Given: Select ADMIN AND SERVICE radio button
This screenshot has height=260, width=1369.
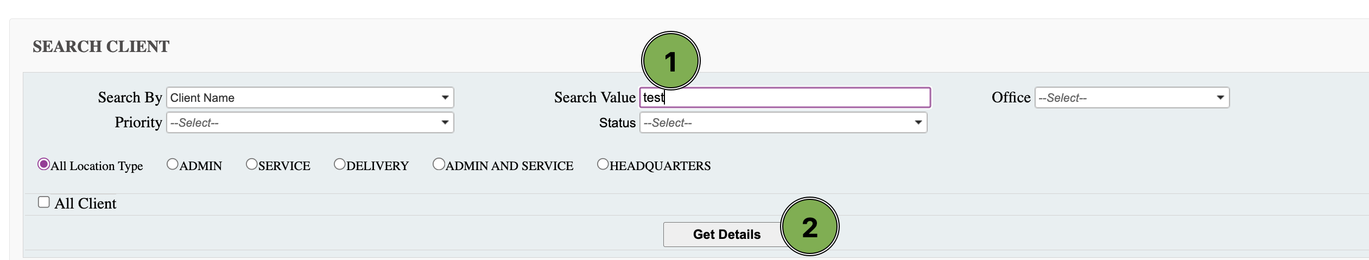Looking at the screenshot, I should [x=439, y=164].
